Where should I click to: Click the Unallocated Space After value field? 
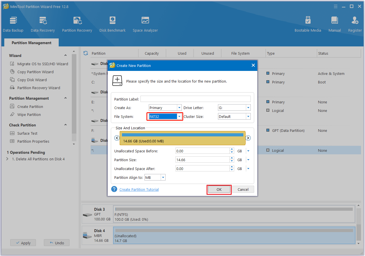(203, 169)
